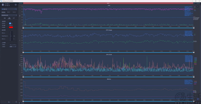This screenshot has width=201, height=104.
Task: Click the circular icon beside the username
Action: (x=16, y=5)
